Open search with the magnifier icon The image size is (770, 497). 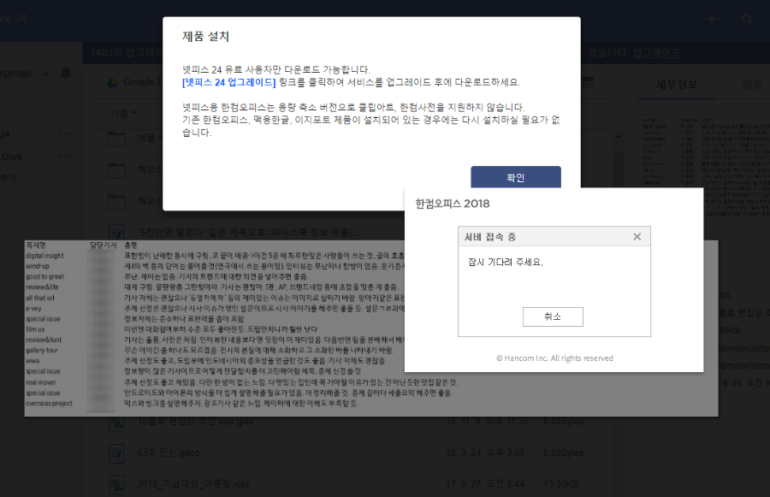[746, 19]
